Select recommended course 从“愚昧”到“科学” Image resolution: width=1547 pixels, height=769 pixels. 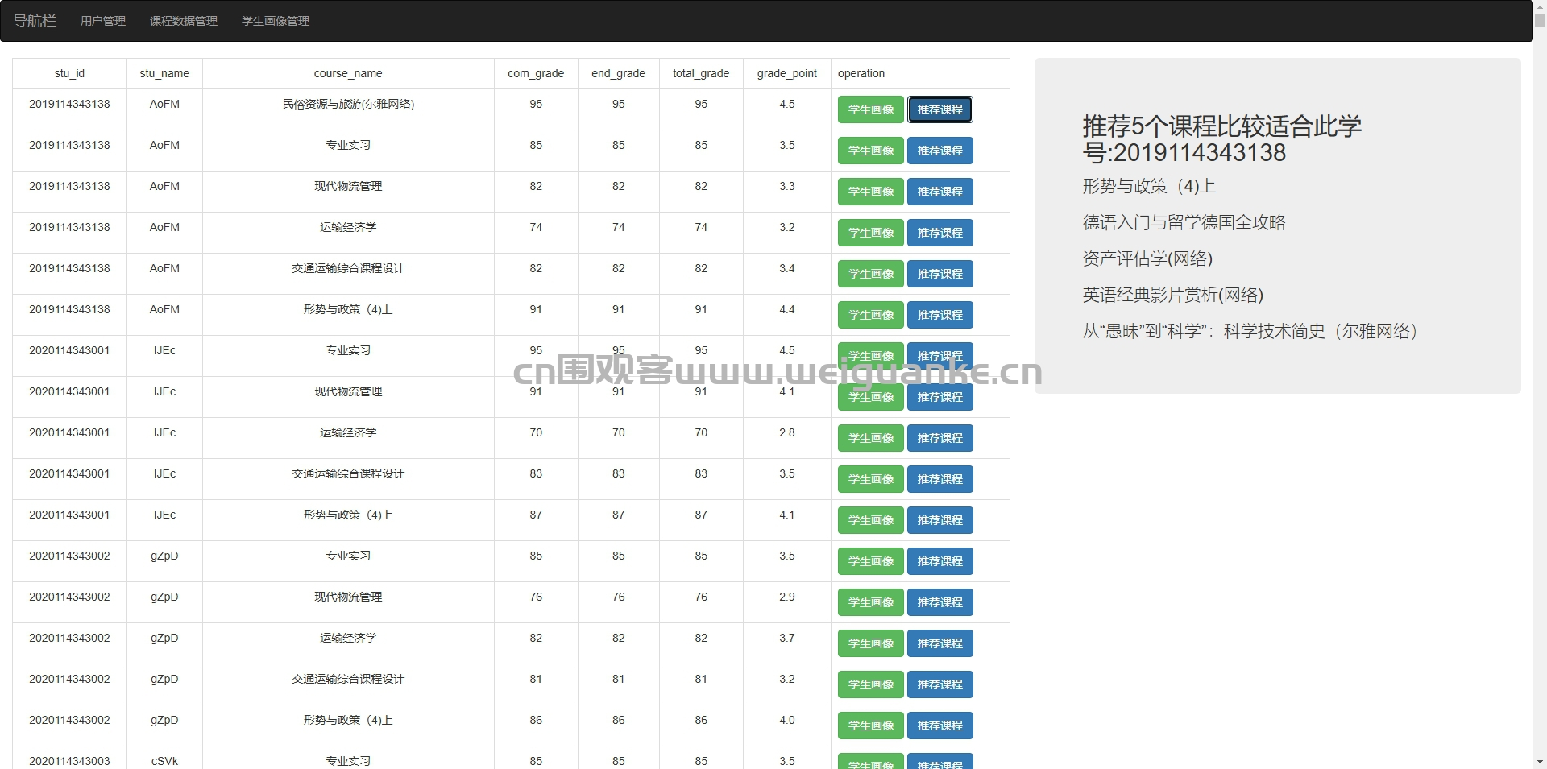point(1250,331)
